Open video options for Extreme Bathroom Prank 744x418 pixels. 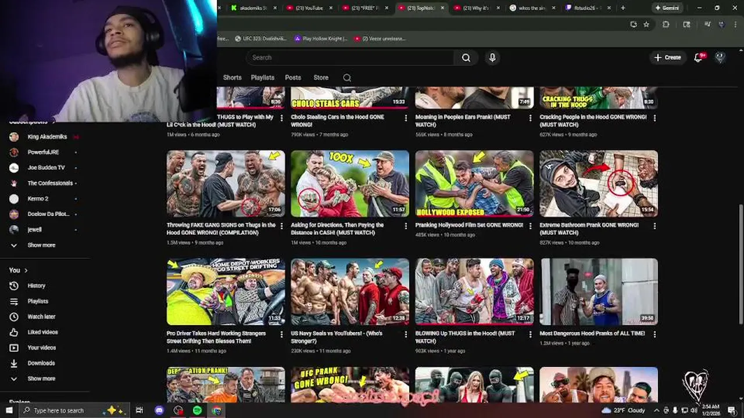coord(654,226)
